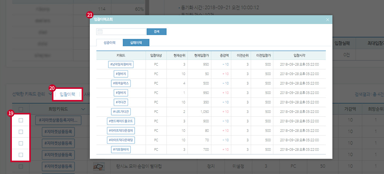
Task: Click #청바지 tag with current rank 1
Action: [x=121, y=93]
